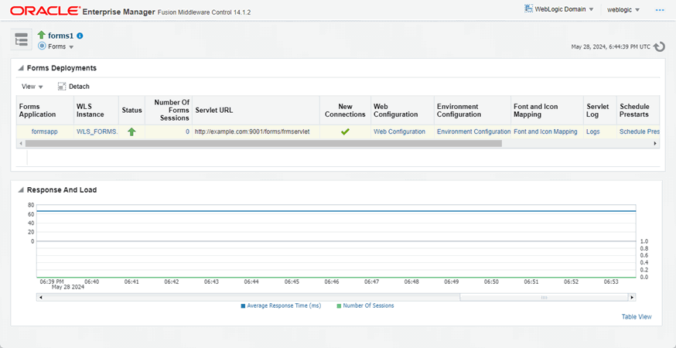Refresh the page with the refresh icon
This screenshot has height=348, width=676.
pos(659,46)
